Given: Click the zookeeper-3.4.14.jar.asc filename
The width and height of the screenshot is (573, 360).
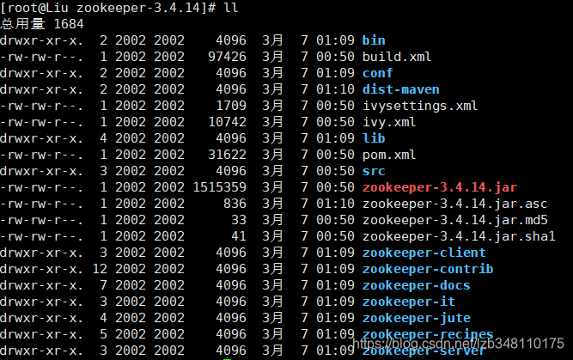Looking at the screenshot, I should (454, 204).
